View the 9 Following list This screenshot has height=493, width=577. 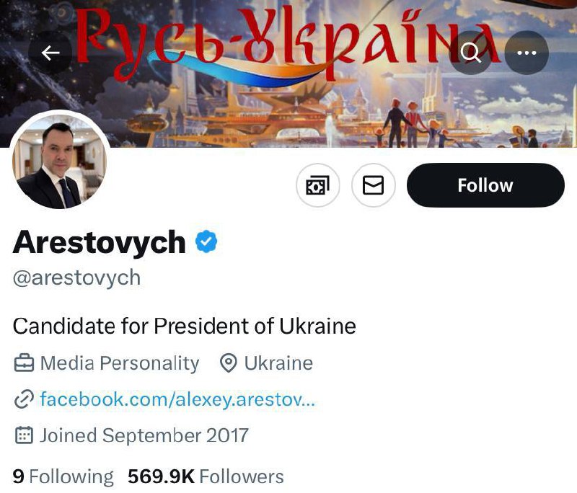(63, 476)
